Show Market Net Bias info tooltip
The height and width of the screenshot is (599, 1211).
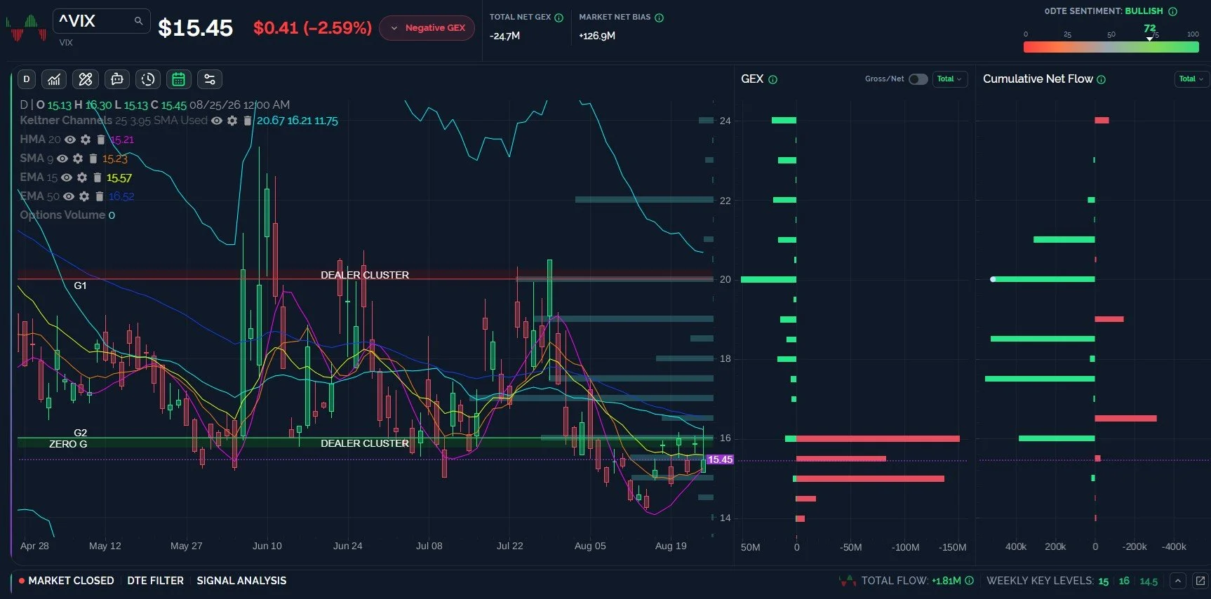point(660,18)
